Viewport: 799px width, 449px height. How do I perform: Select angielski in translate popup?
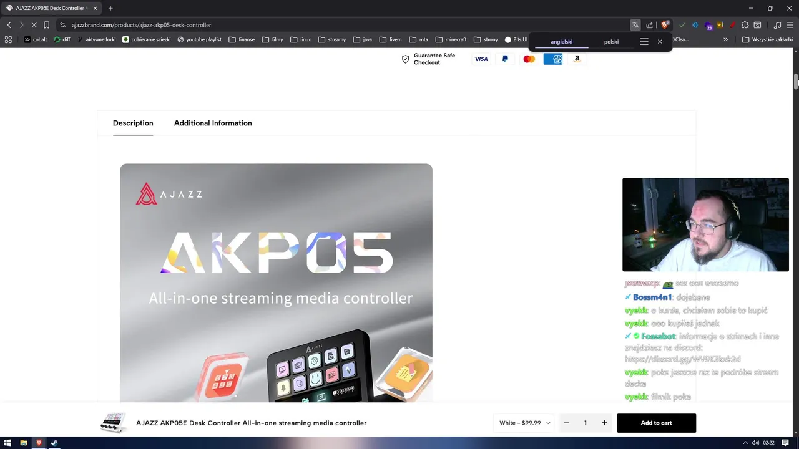point(561,42)
